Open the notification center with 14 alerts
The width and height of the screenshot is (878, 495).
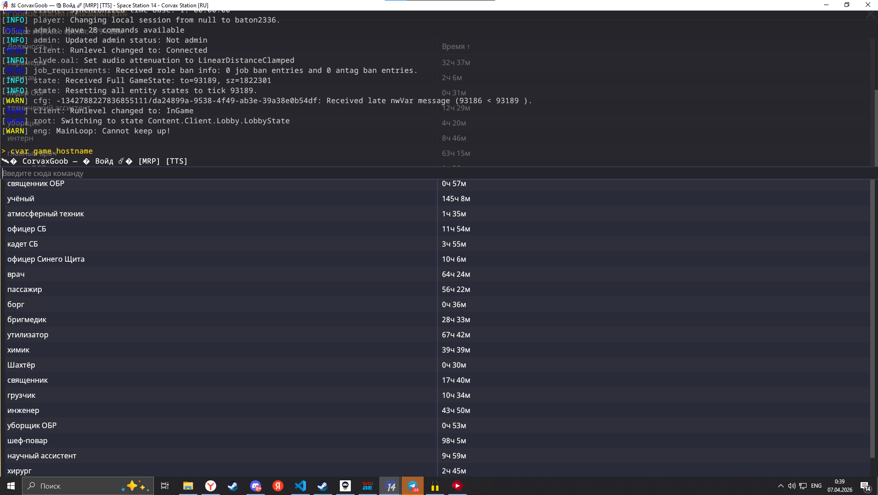pyautogui.click(x=865, y=486)
